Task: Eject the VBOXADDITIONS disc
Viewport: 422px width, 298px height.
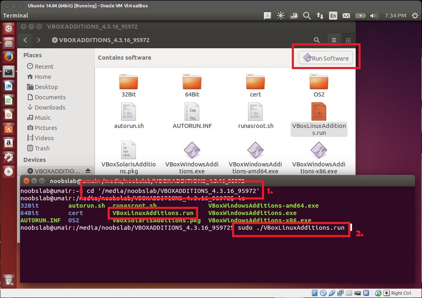Action: point(88,171)
